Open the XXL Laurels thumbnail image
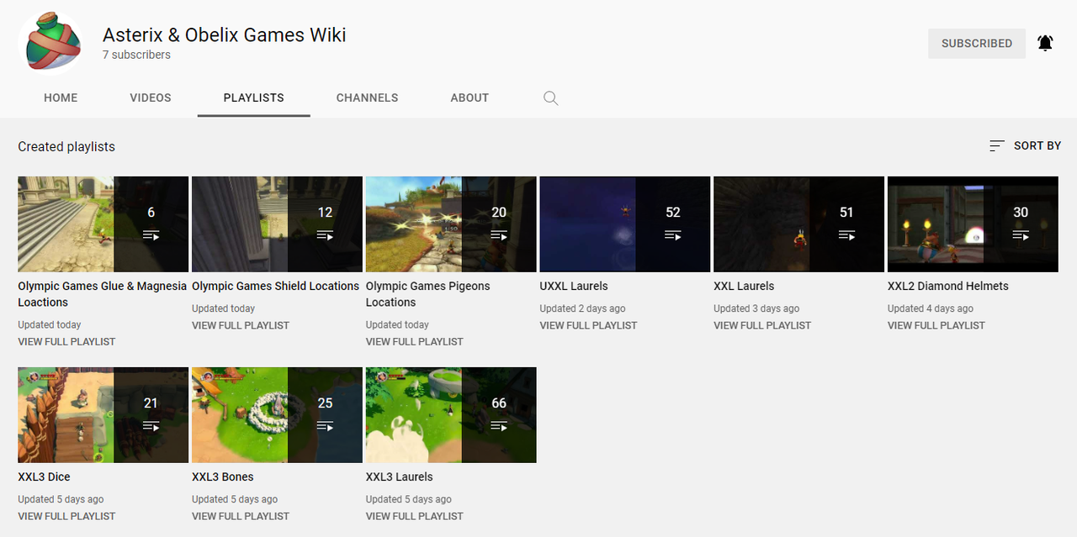The height and width of the screenshot is (537, 1077). click(798, 224)
